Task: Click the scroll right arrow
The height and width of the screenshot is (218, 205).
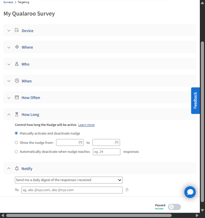Action: [x=197, y=215]
